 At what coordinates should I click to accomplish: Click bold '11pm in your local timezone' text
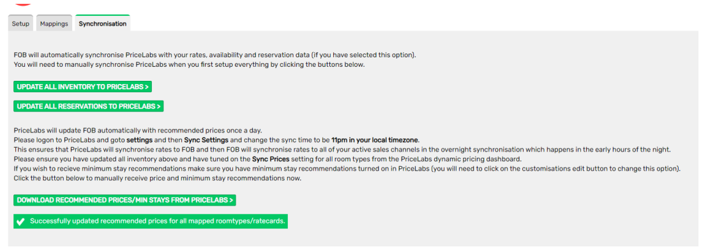[375, 139]
